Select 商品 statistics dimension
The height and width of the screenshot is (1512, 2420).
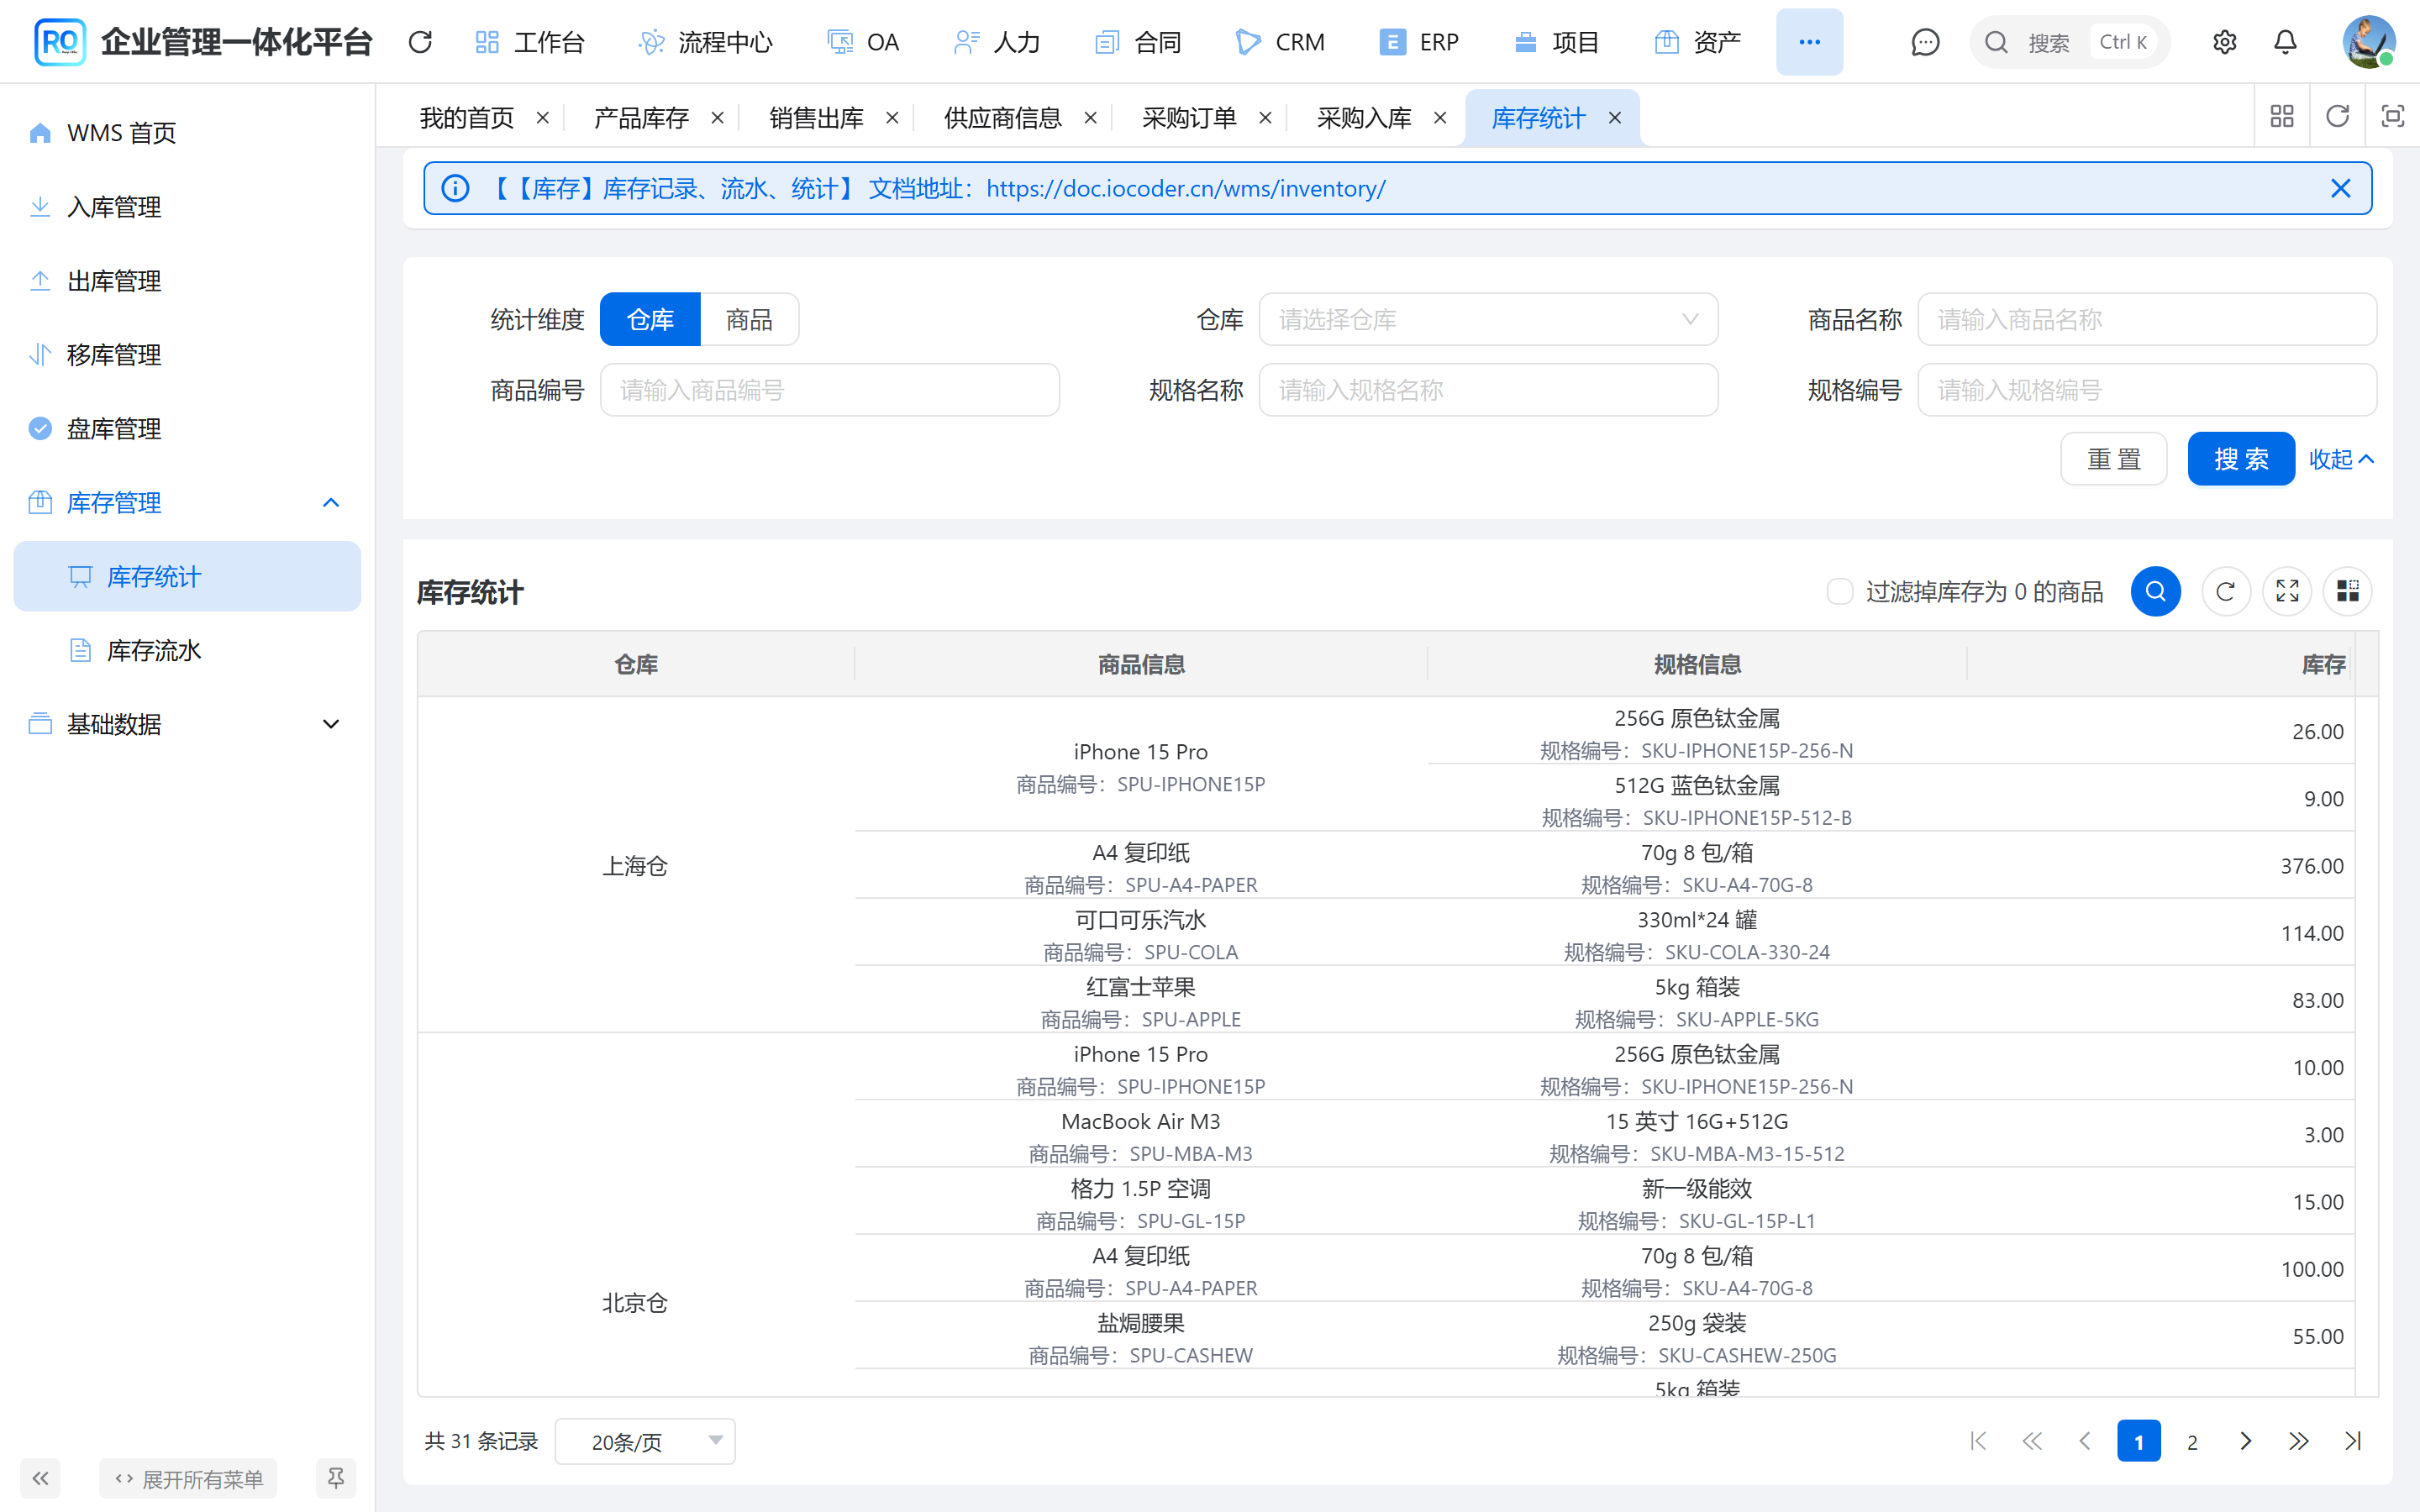[750, 320]
